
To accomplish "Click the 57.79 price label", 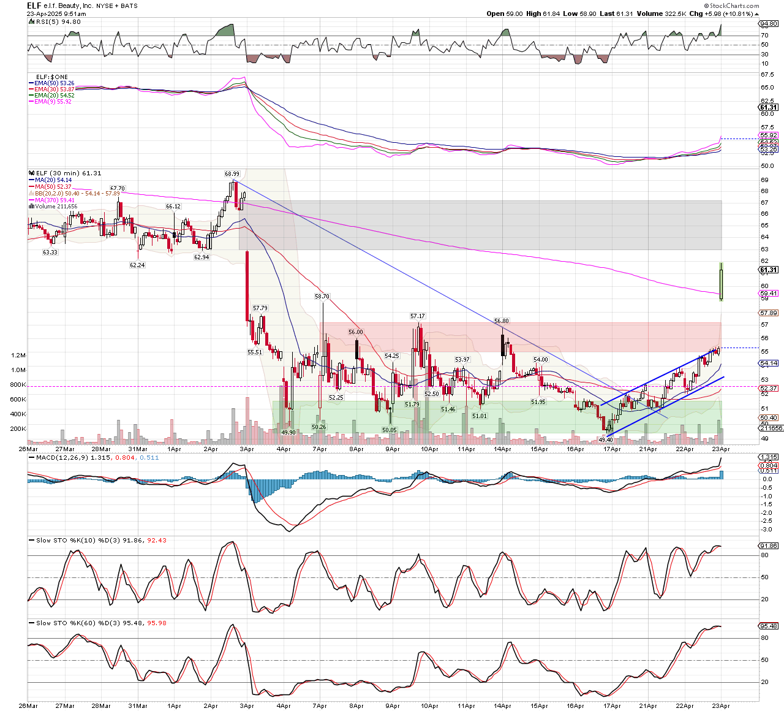I will (x=260, y=308).
